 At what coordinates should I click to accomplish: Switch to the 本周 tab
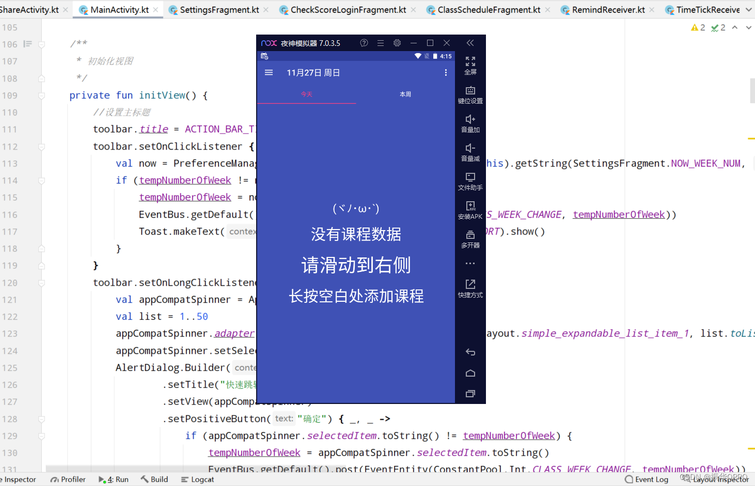pos(405,94)
